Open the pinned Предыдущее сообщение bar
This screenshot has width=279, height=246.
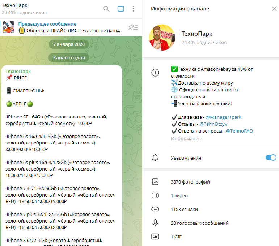(x=70, y=27)
